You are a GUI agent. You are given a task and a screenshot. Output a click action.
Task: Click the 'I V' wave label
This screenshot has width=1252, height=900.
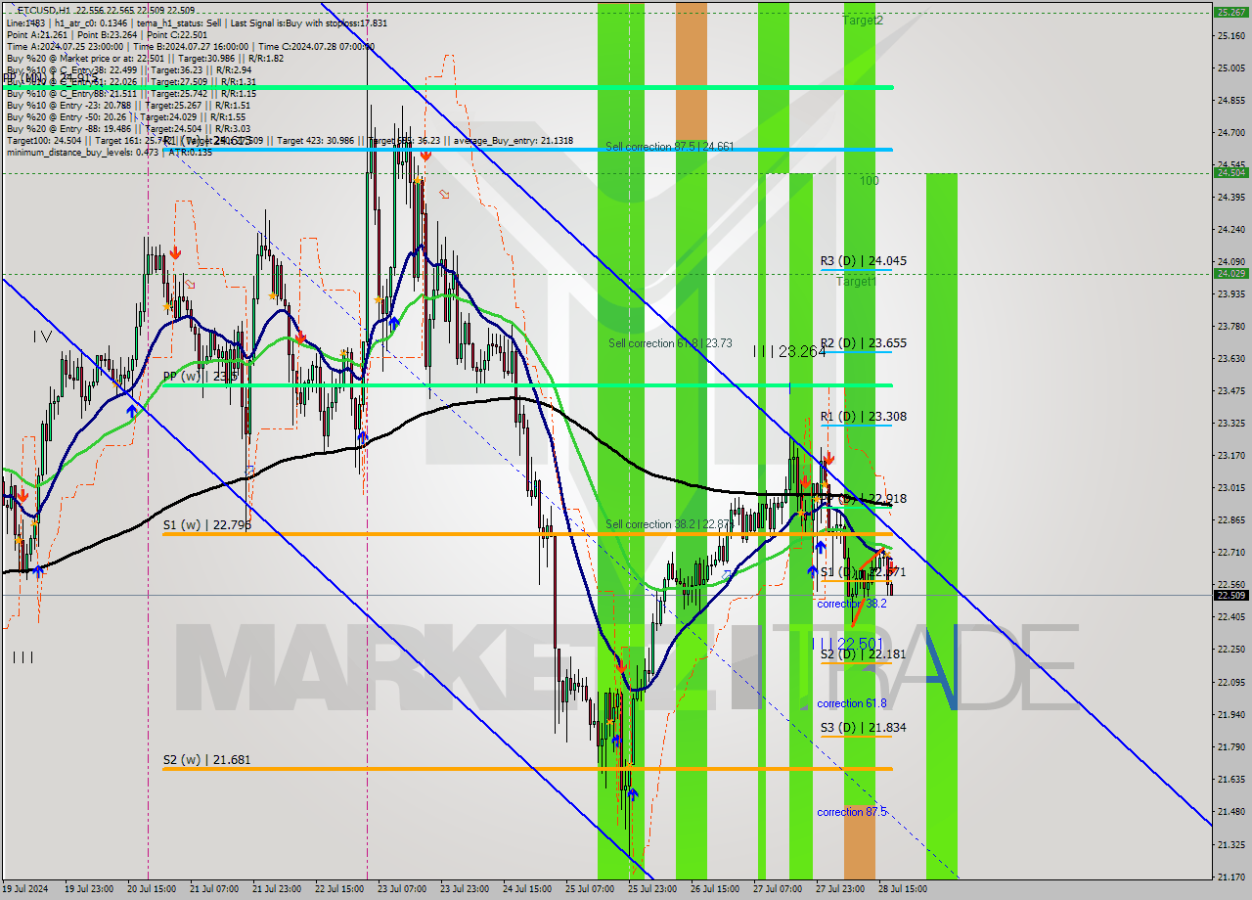[41, 337]
